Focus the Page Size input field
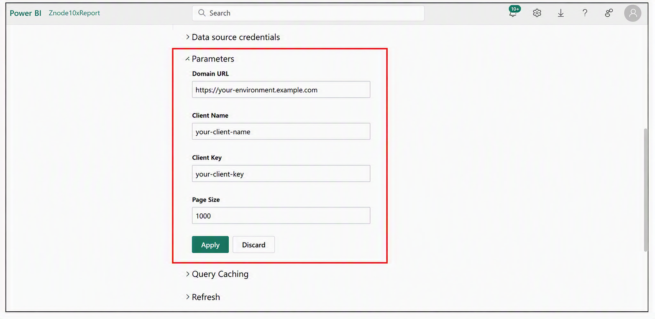The width and height of the screenshot is (655, 319). click(x=281, y=216)
